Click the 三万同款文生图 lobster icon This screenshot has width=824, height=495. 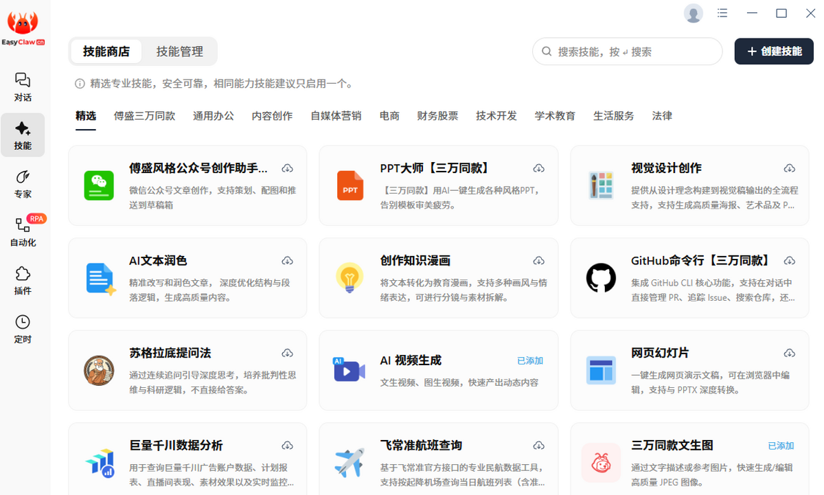(601, 463)
